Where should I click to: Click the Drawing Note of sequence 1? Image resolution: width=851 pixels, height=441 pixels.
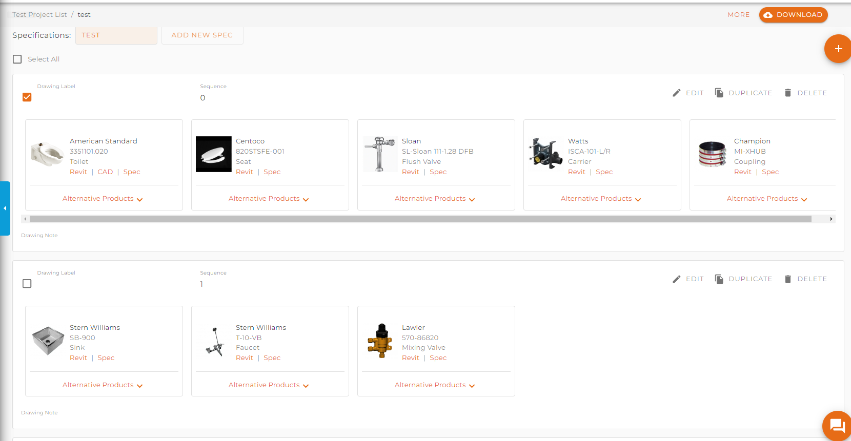[x=39, y=413]
